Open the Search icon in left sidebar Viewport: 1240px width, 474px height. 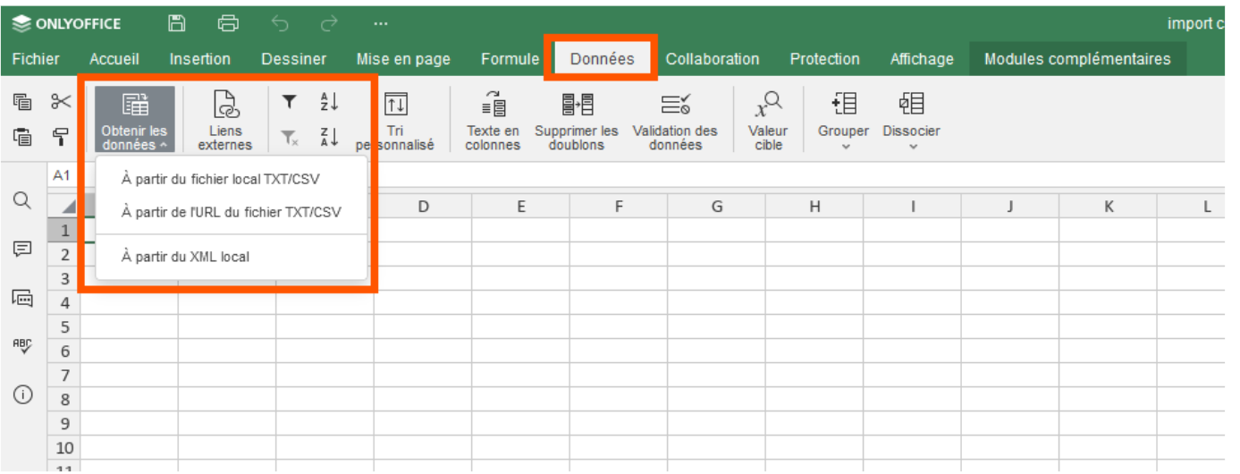[x=22, y=200]
